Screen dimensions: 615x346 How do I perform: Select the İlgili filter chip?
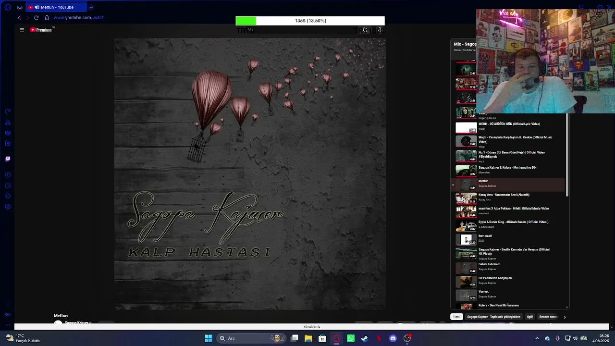(x=530, y=317)
